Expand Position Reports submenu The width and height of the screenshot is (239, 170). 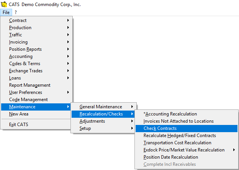36,49
